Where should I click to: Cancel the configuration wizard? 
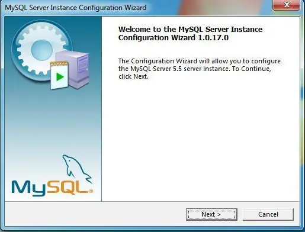click(x=268, y=214)
